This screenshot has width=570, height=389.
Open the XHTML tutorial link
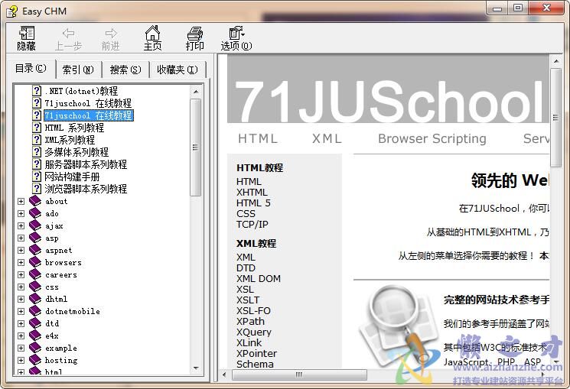coord(252,192)
